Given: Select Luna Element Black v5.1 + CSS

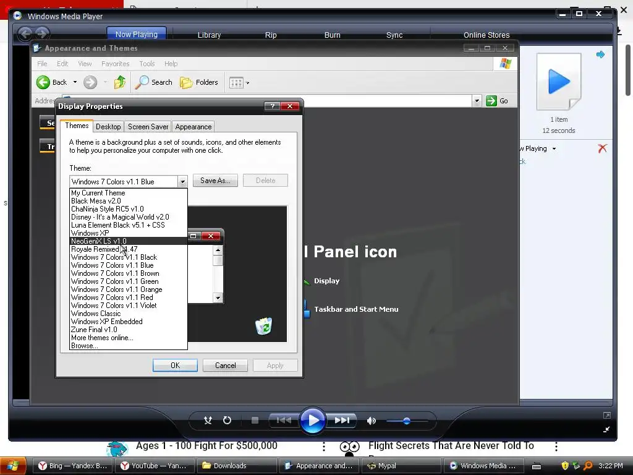Looking at the screenshot, I should pyautogui.click(x=129, y=225).
